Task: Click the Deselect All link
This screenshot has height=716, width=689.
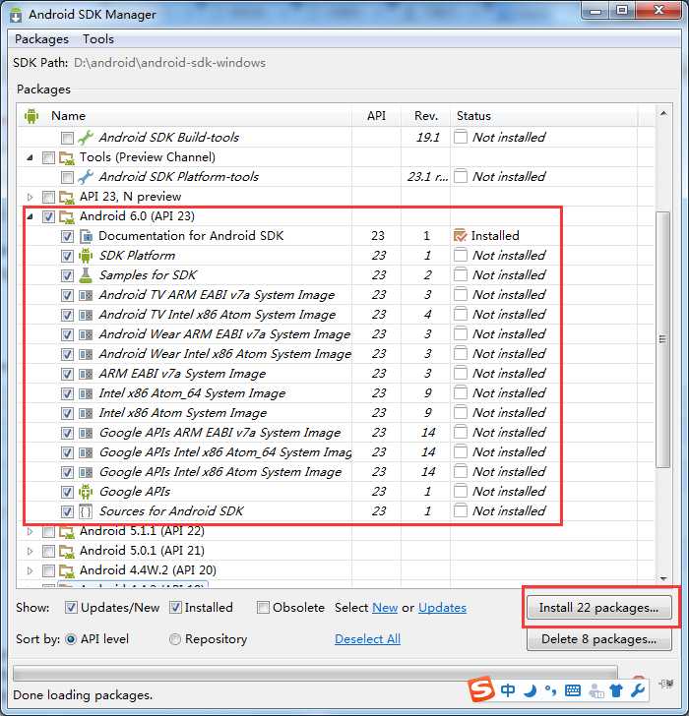Action: click(x=367, y=639)
